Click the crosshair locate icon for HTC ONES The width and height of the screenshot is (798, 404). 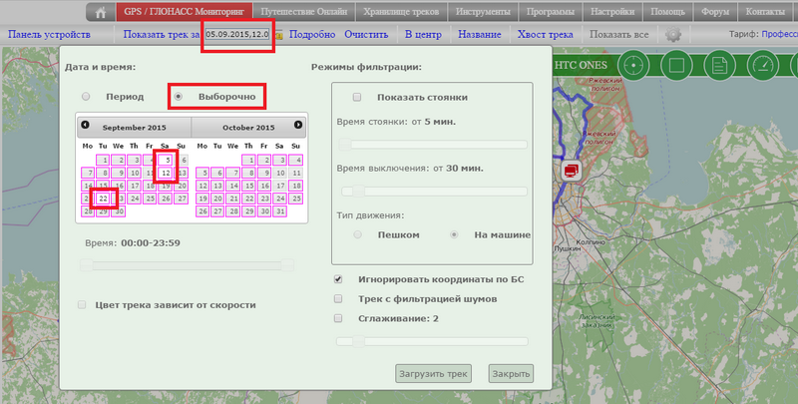coord(632,67)
